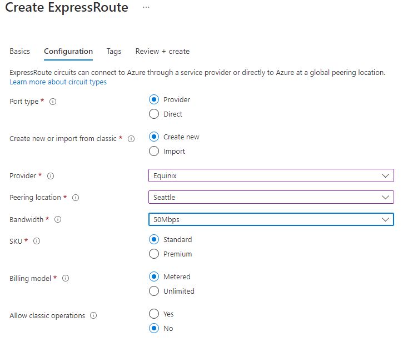This screenshot has width=403, height=347.
Task: Select the Standard SKU radio
Action: (x=153, y=239)
